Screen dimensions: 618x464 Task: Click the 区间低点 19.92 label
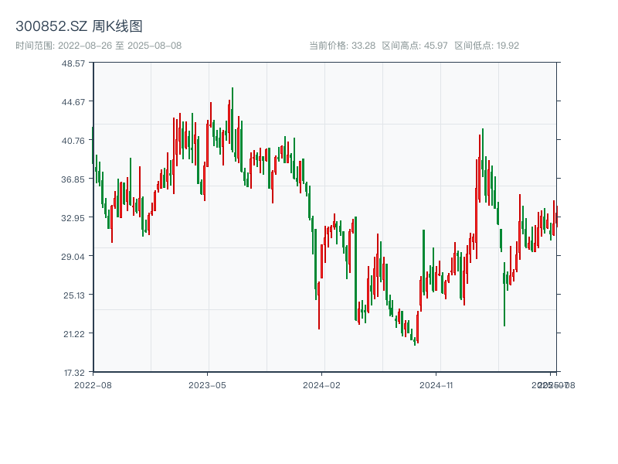[487, 46]
